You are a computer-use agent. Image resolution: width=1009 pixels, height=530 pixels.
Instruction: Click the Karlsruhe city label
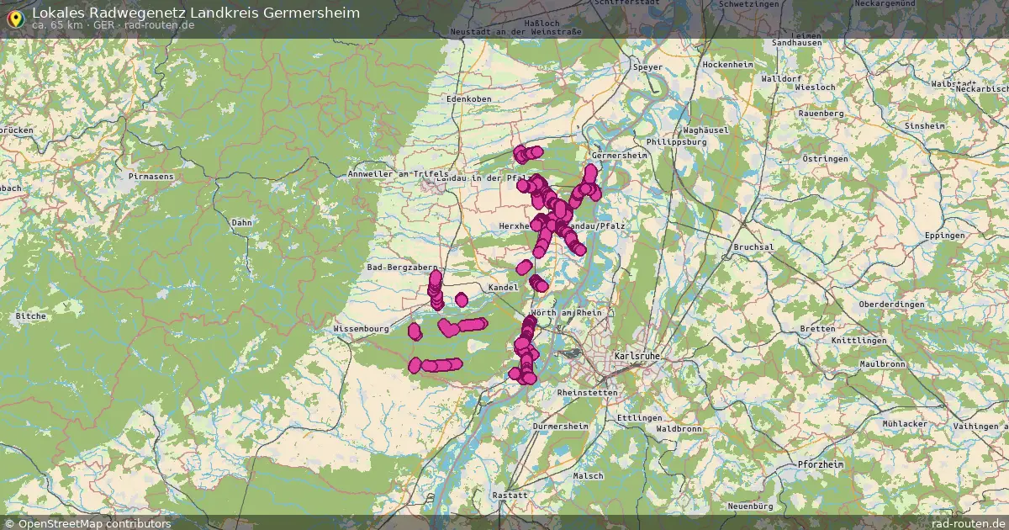[x=637, y=356]
